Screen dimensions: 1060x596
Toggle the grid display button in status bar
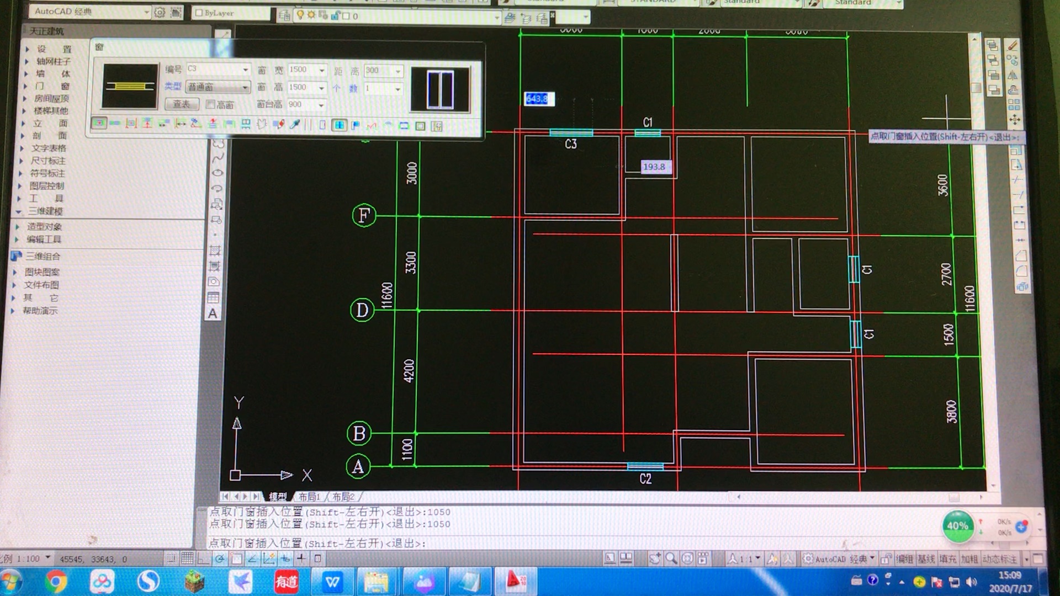pos(187,558)
